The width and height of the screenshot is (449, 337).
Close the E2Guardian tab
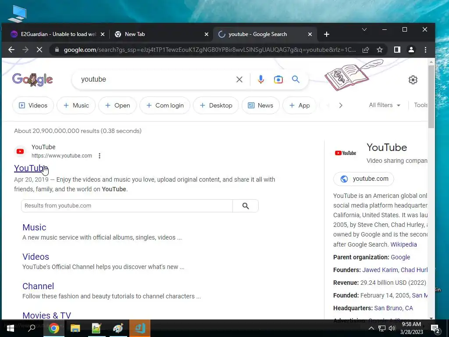click(x=103, y=34)
